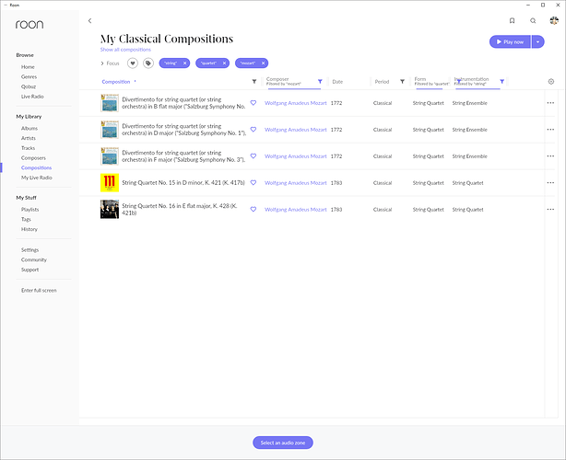Image resolution: width=566 pixels, height=460 pixels.
Task: Open more options for F major Divertimento
Action: (x=550, y=156)
